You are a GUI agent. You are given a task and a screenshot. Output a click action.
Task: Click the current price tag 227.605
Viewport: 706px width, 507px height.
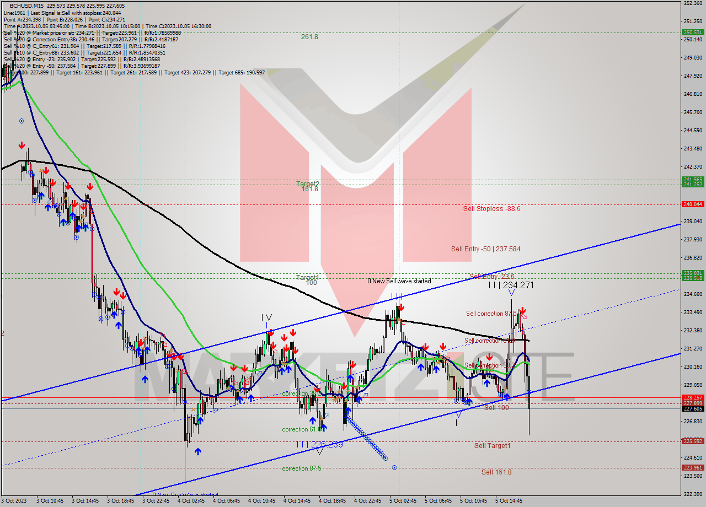click(693, 408)
